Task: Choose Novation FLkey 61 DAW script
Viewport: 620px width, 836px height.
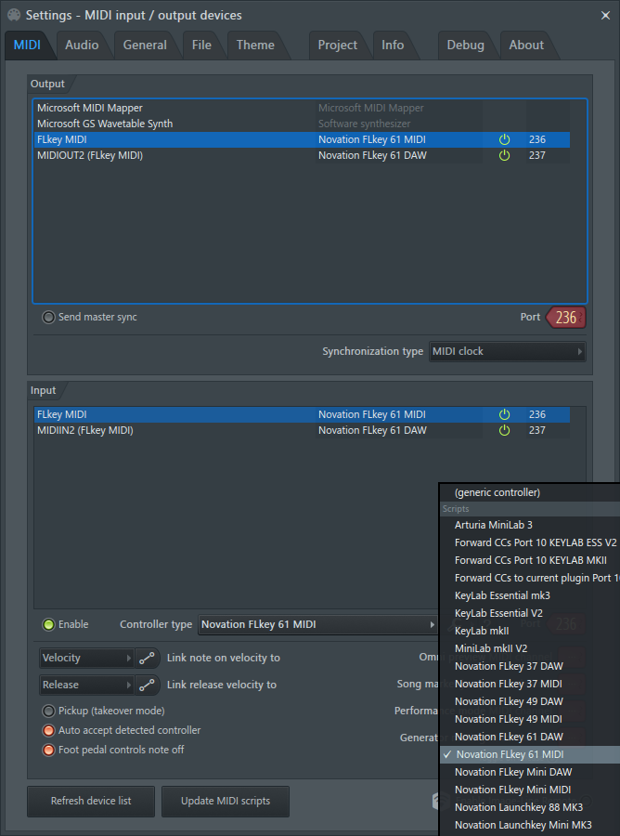Action: (531, 737)
